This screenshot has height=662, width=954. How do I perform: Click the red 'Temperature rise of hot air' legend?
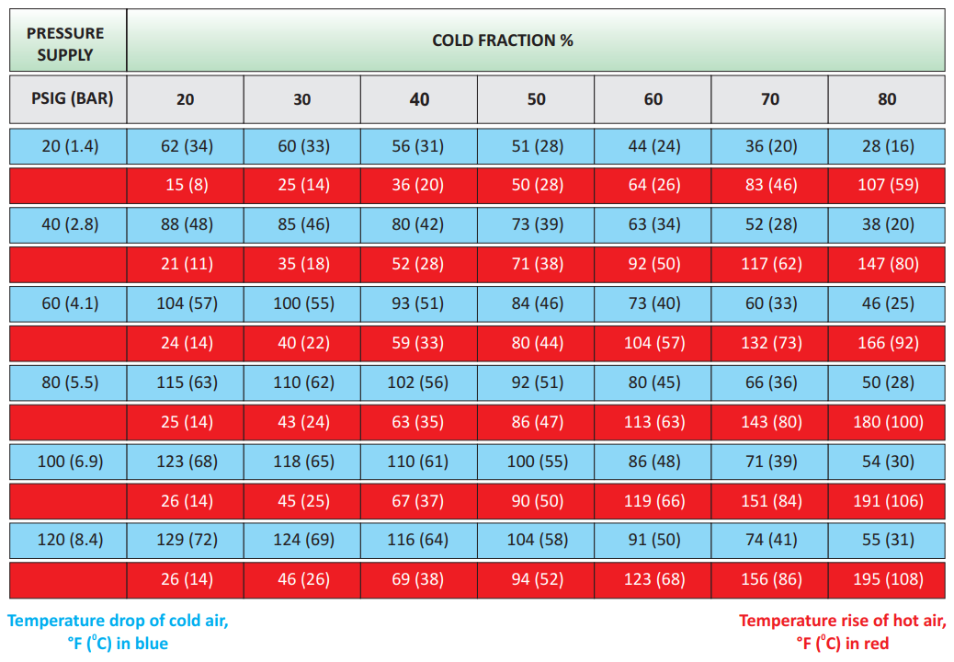843,632
